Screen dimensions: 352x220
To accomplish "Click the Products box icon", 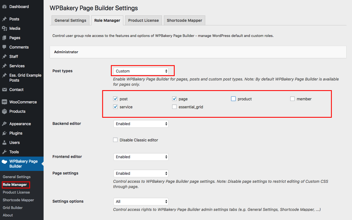I will pos(4,111).
